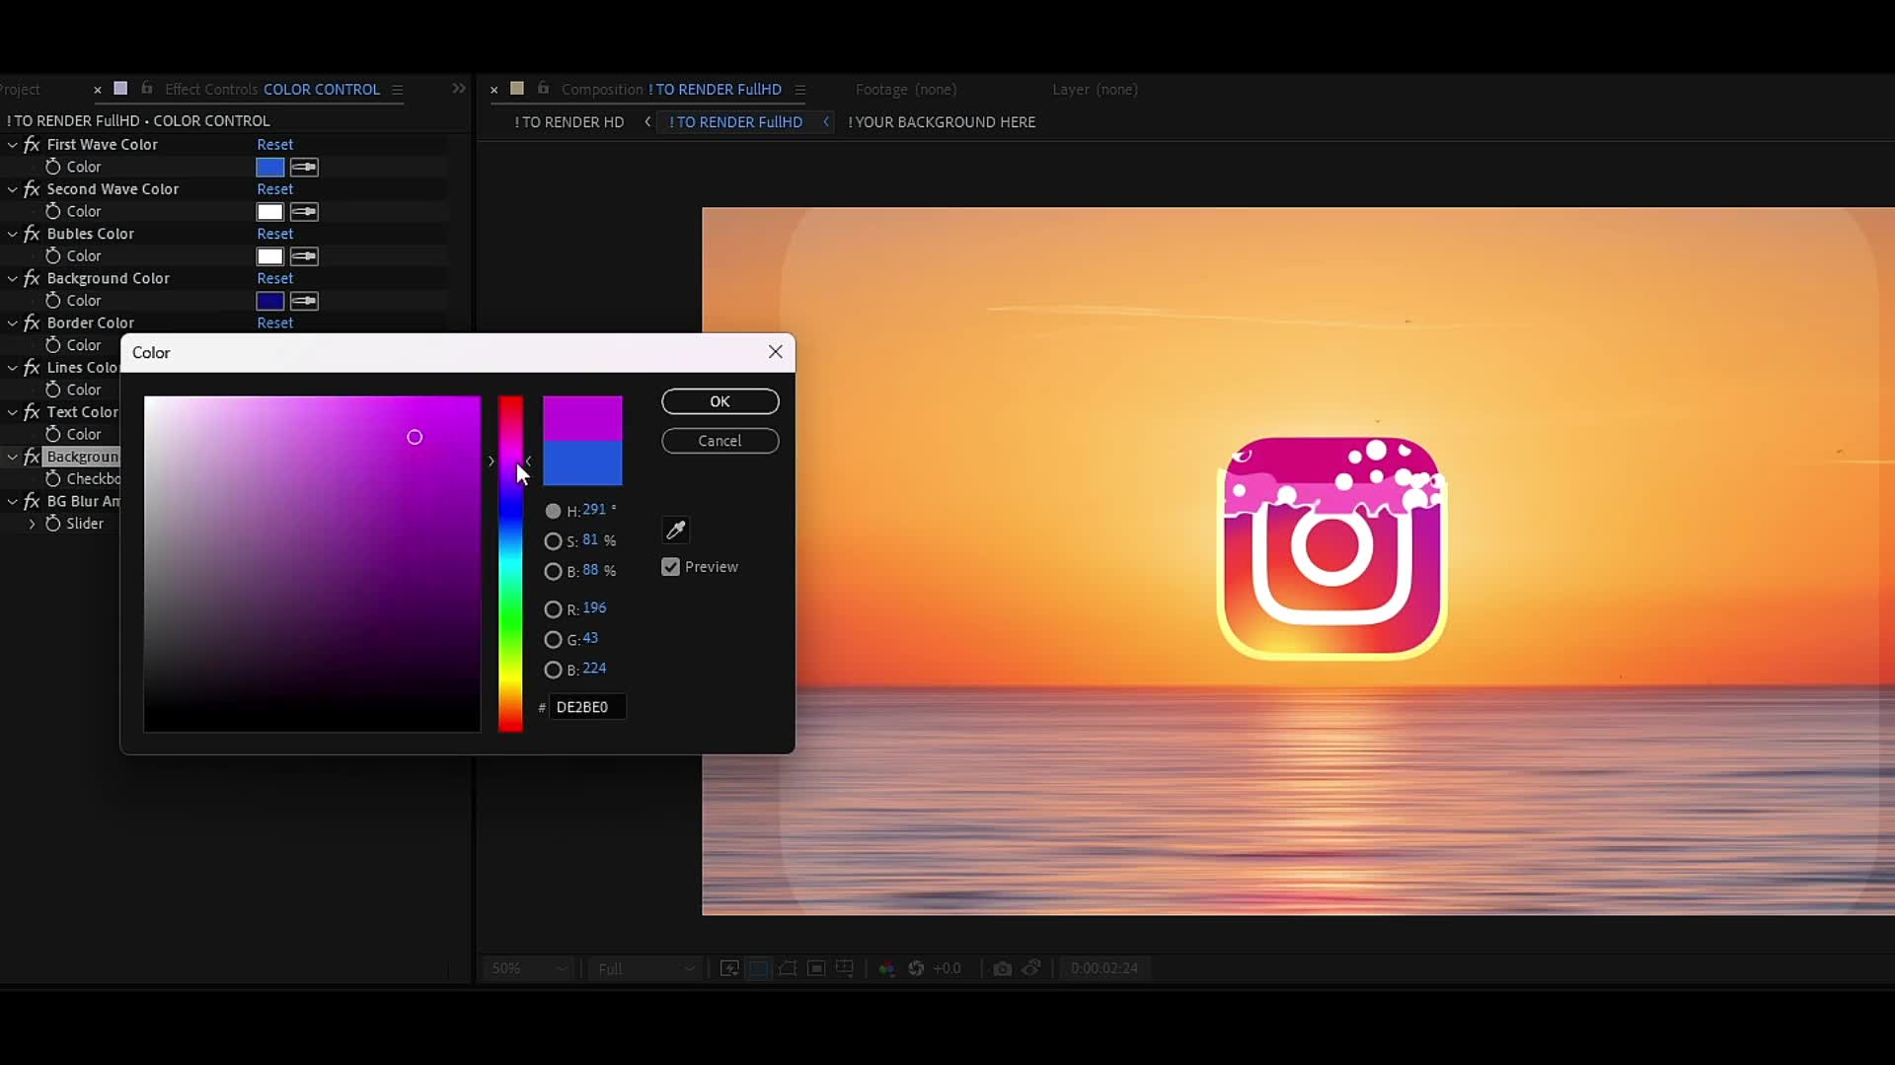The width and height of the screenshot is (1895, 1065).
Task: Uncheck the Preview checkbox in Color dialog
Action: coord(671,567)
